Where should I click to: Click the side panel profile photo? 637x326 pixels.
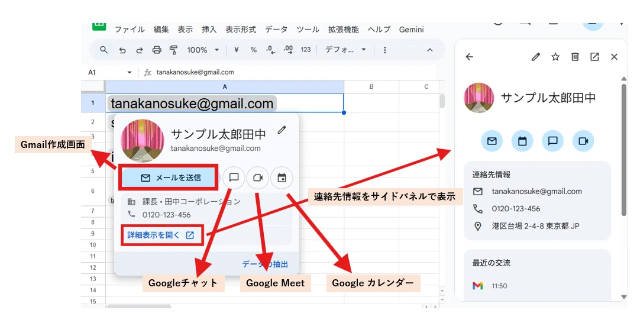(479, 98)
